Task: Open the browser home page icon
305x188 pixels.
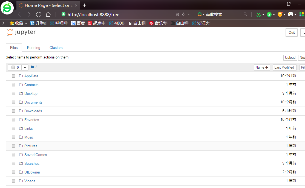Action: coord(48,14)
